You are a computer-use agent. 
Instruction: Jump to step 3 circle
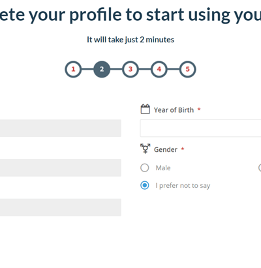pos(130,69)
